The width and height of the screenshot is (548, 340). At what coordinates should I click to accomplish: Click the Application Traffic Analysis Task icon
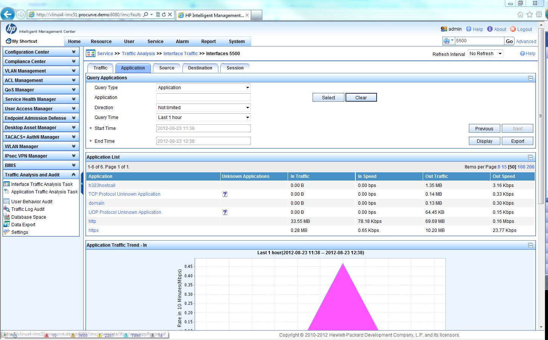pos(6,192)
